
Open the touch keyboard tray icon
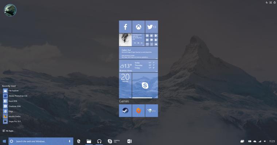[250, 141]
